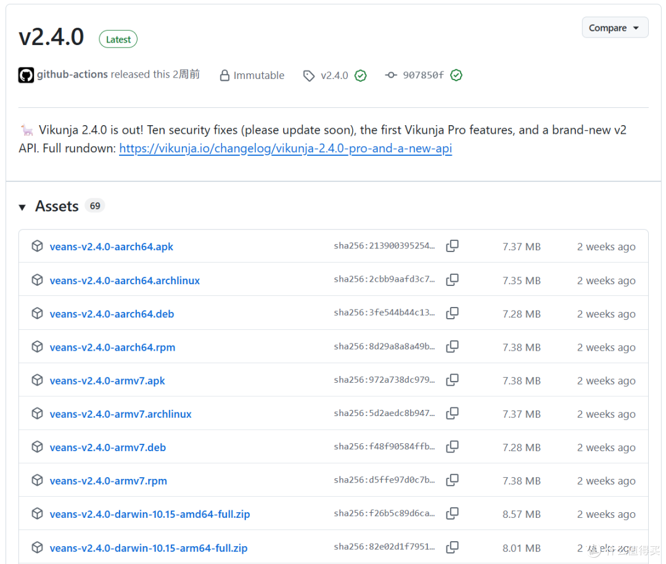This screenshot has width=666, height=564.
Task: Download veans-v2.4.0-aarch64.deb
Action: [x=112, y=314]
